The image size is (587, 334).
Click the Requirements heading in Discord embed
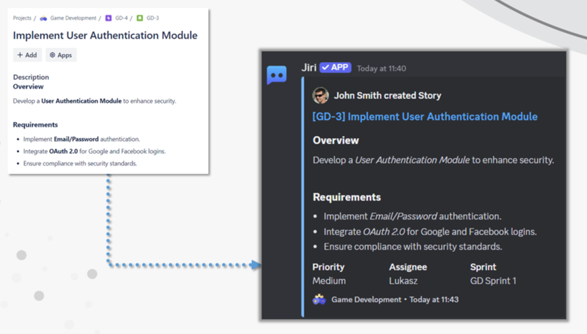click(346, 197)
